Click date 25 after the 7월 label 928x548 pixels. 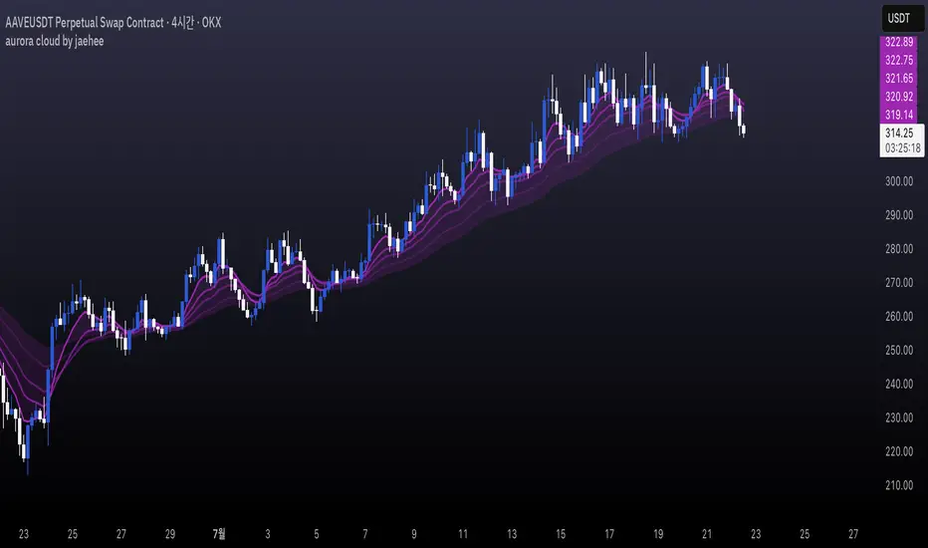(805, 534)
